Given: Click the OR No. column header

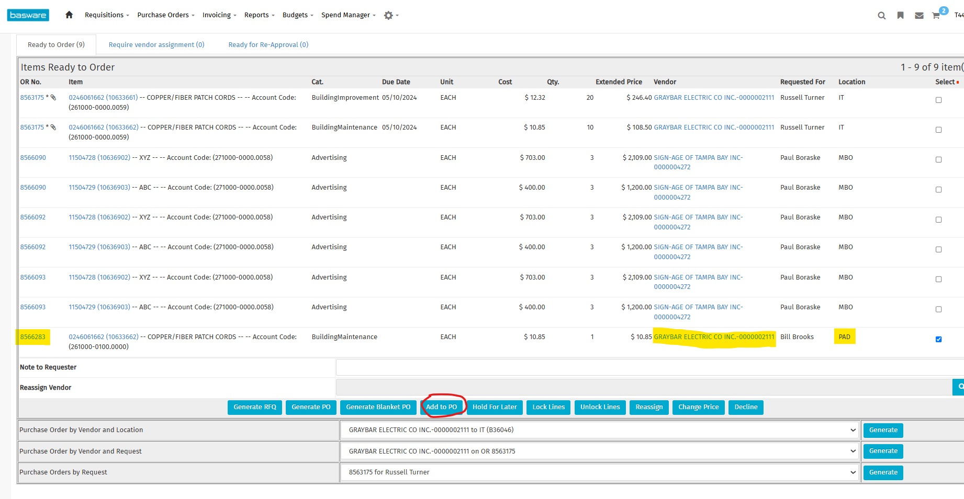Looking at the screenshot, I should (x=31, y=82).
